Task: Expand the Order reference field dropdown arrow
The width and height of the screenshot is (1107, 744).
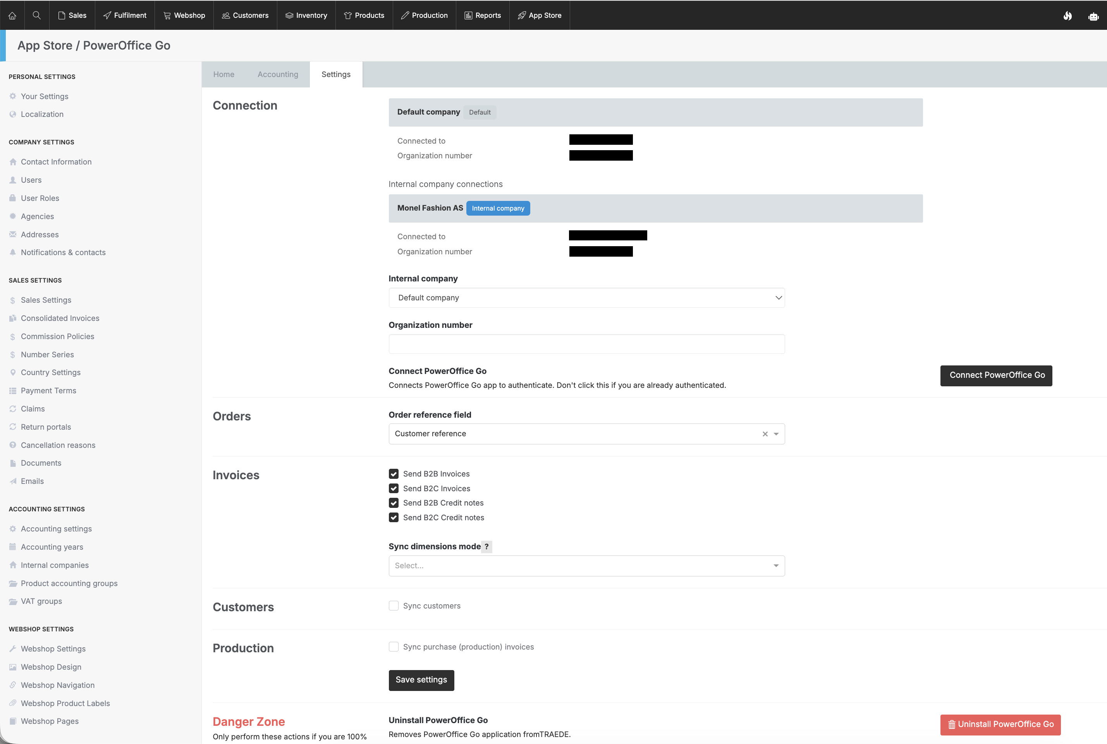Action: coord(776,434)
